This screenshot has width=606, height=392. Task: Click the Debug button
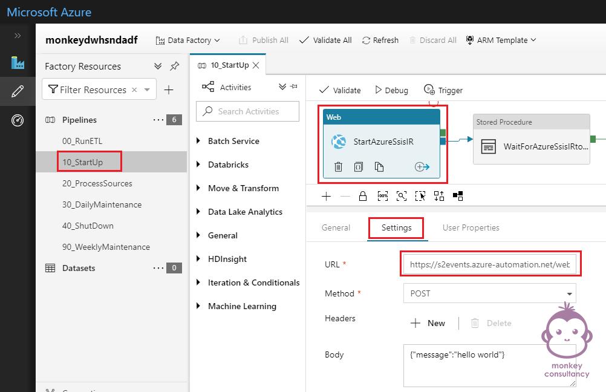pos(391,90)
